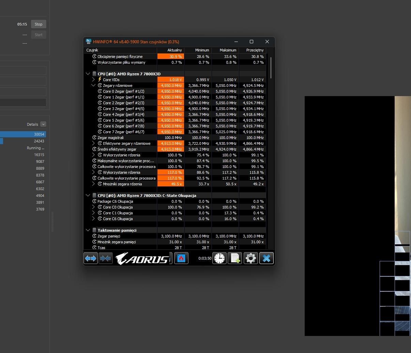The image size is (411, 353).
Task: Select the Tcas row
Action: click(x=175, y=247)
